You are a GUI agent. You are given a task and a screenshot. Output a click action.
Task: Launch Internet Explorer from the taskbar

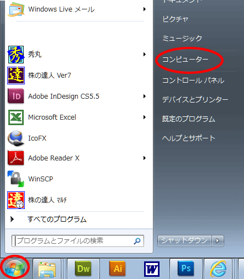coord(218,269)
